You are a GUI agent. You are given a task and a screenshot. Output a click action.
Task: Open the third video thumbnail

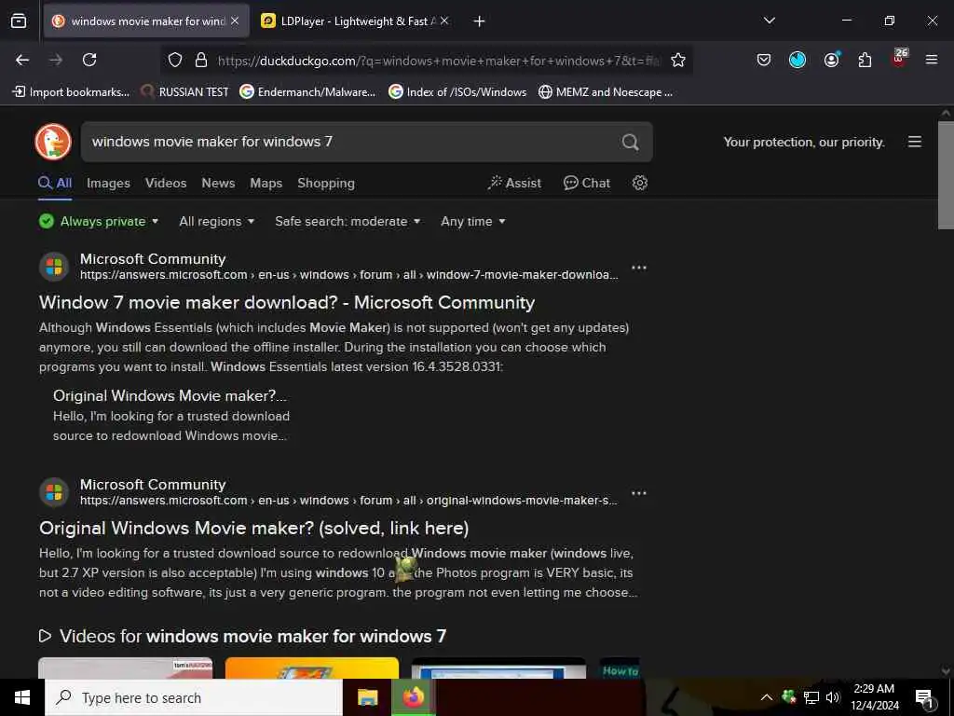click(499, 668)
